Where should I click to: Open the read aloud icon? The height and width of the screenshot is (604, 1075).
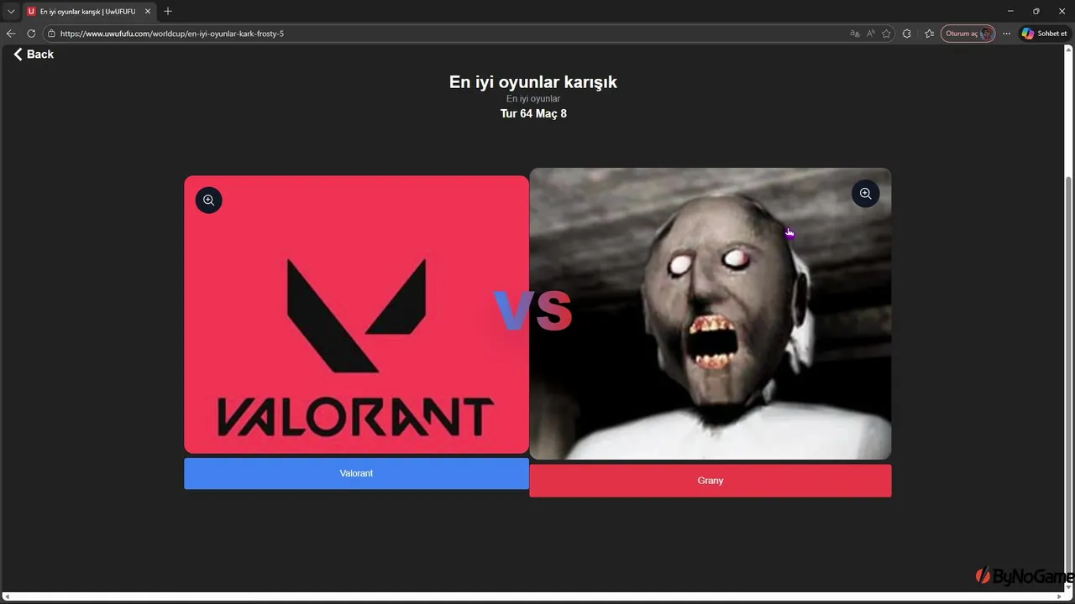click(x=870, y=34)
